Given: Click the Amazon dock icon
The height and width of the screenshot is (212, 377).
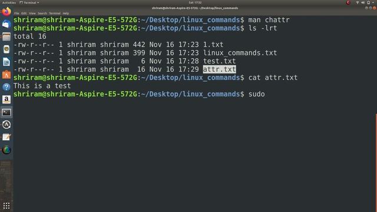Looking at the screenshot, I should pyautogui.click(x=6, y=100).
